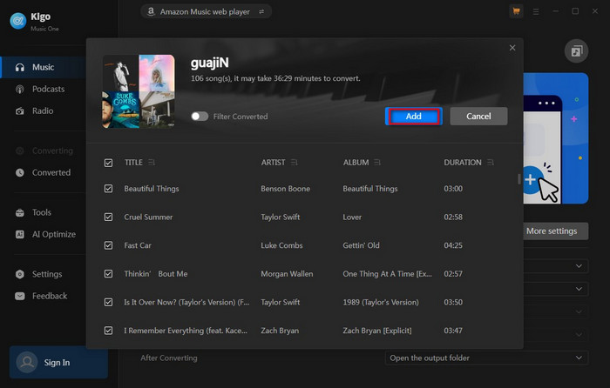Expand the first settings dropdown below More settings
This screenshot has width=610, height=388.
579,266
